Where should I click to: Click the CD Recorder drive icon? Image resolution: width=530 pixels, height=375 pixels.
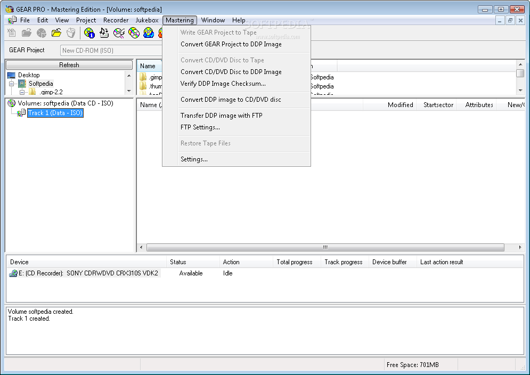click(x=13, y=273)
